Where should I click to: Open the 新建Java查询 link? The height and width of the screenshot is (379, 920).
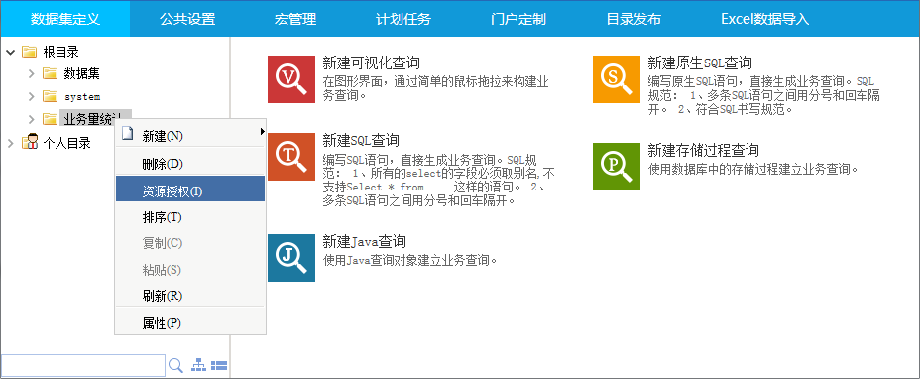click(365, 241)
